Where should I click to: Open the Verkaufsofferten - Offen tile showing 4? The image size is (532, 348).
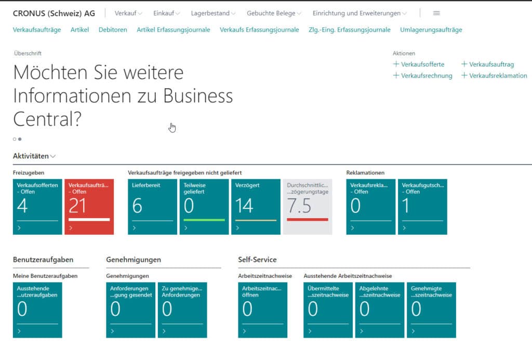(37, 207)
